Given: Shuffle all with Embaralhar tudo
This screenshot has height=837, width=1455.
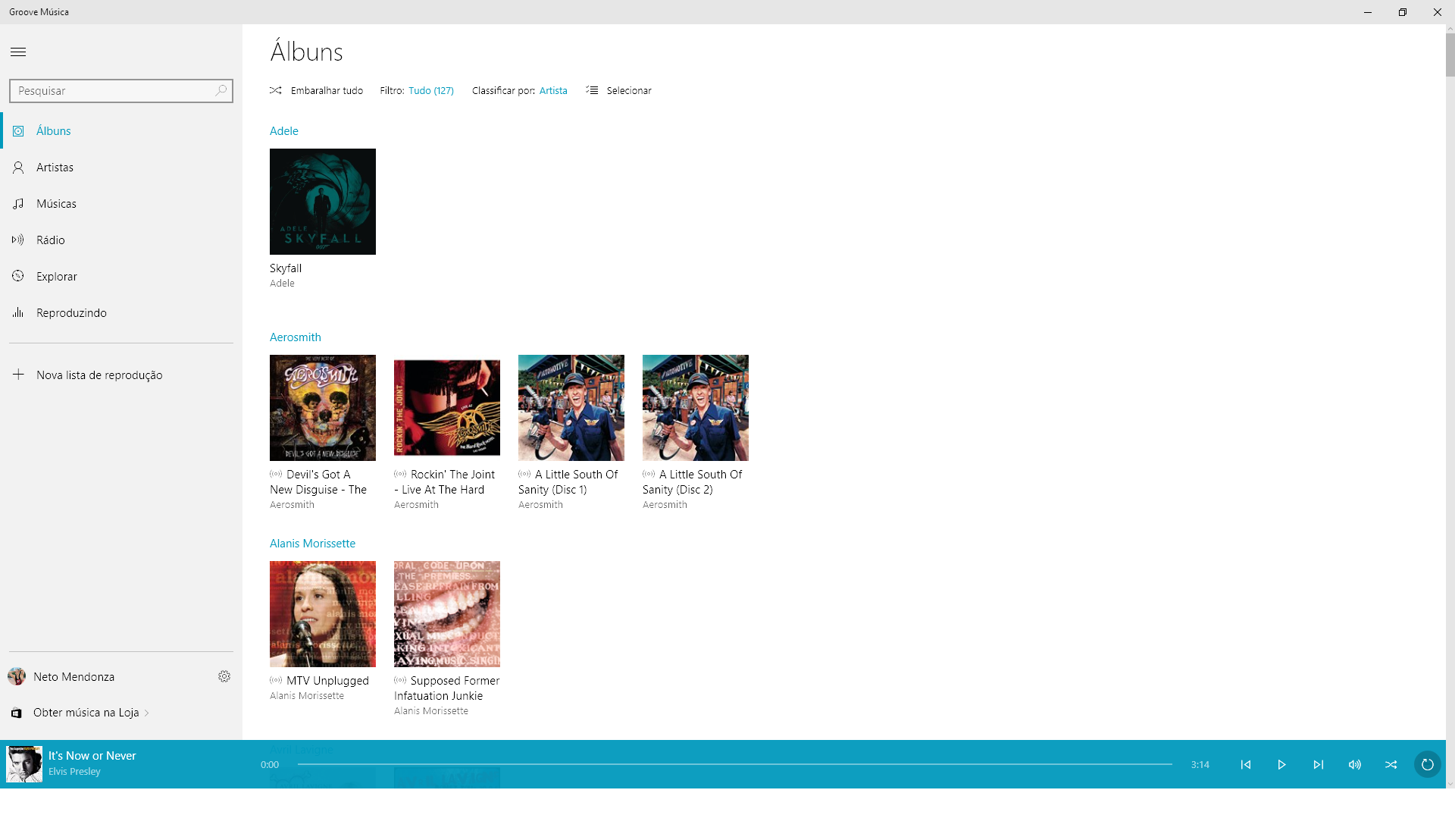Looking at the screenshot, I should click(x=316, y=90).
